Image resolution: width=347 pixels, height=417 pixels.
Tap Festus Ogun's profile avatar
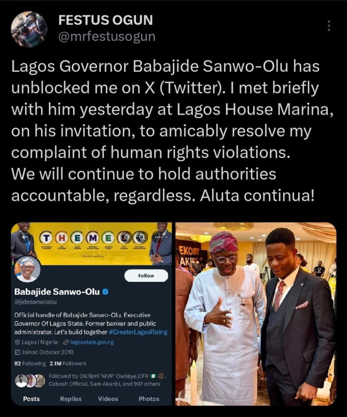point(29,29)
